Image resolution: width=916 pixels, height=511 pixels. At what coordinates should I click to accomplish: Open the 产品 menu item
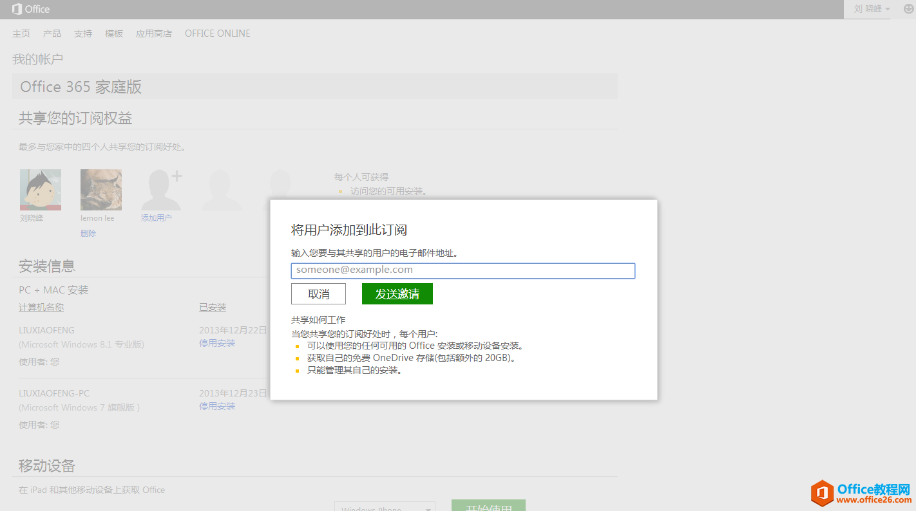pyautogui.click(x=52, y=33)
